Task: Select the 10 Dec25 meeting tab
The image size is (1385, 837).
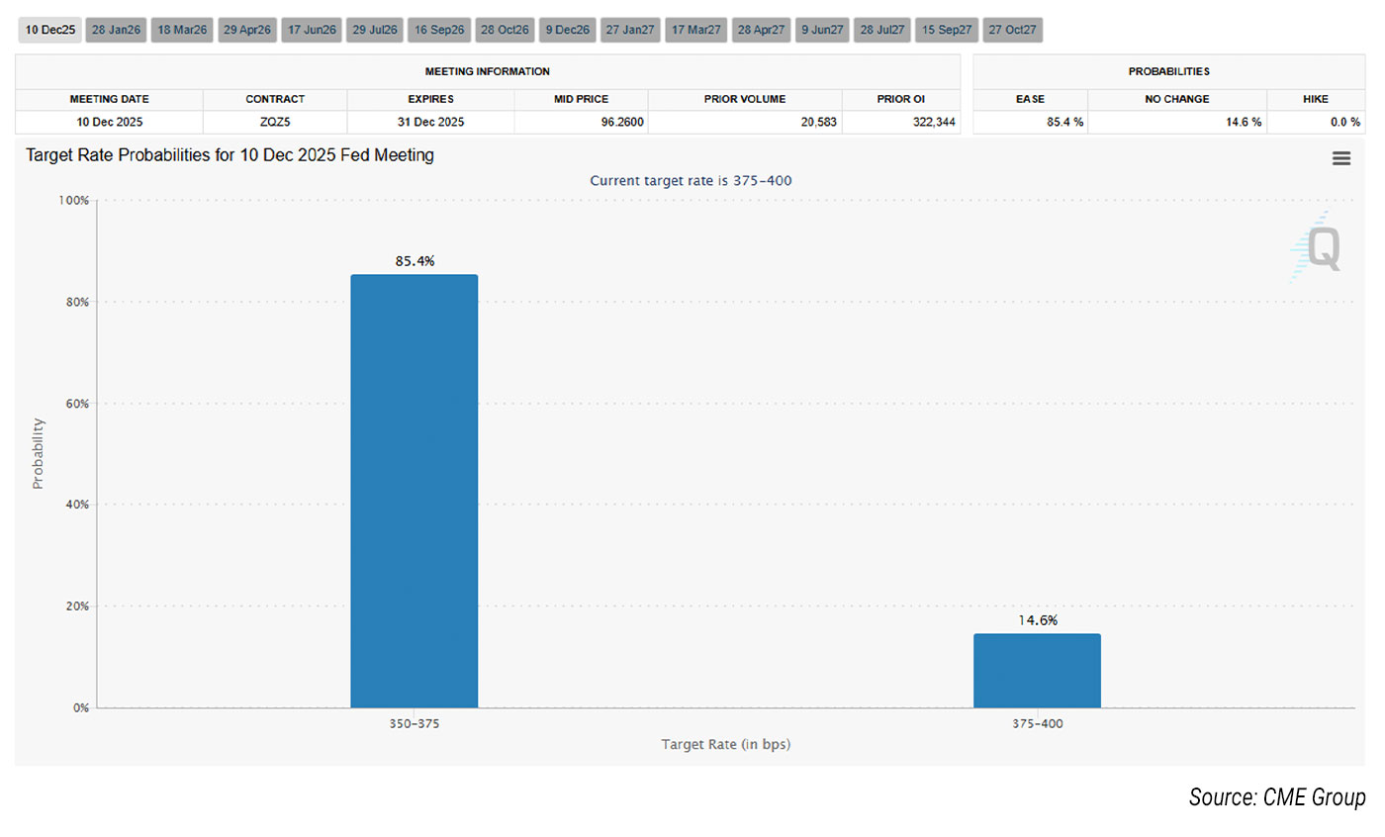Action: coord(49,30)
